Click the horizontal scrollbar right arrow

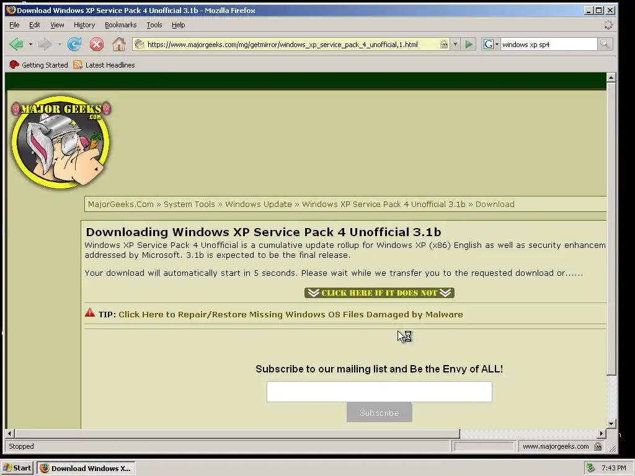tap(602, 433)
